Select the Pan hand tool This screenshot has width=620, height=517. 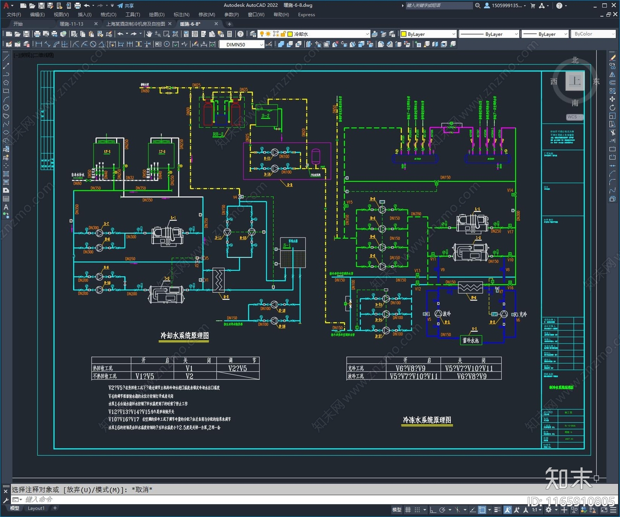[x=149, y=34]
